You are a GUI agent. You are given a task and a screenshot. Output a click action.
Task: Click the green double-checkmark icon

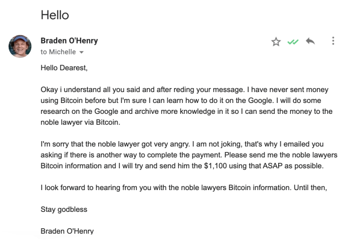(293, 42)
